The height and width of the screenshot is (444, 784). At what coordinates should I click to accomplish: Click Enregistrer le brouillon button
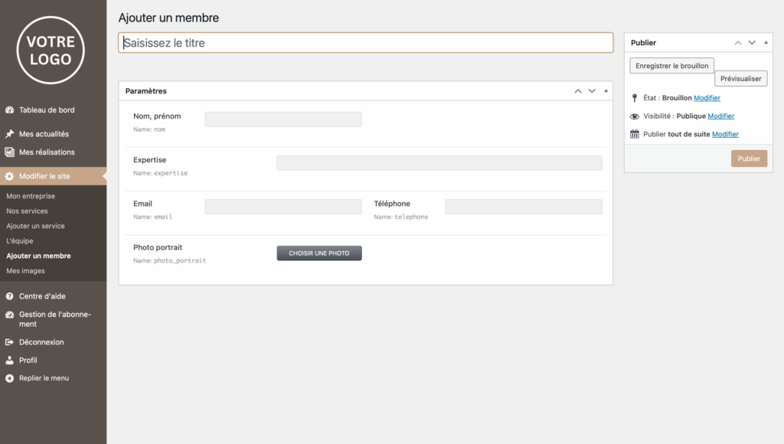671,67
